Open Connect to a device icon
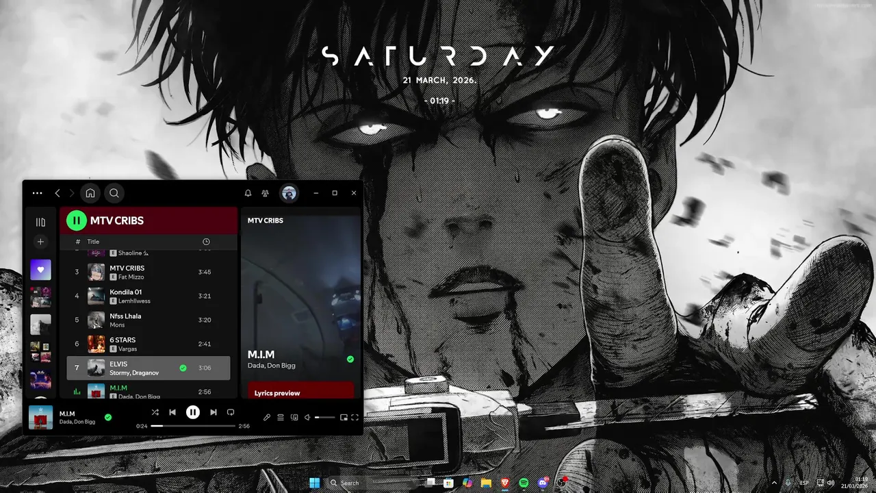 click(294, 417)
